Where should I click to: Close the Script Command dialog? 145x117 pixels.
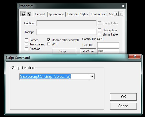point(135,56)
